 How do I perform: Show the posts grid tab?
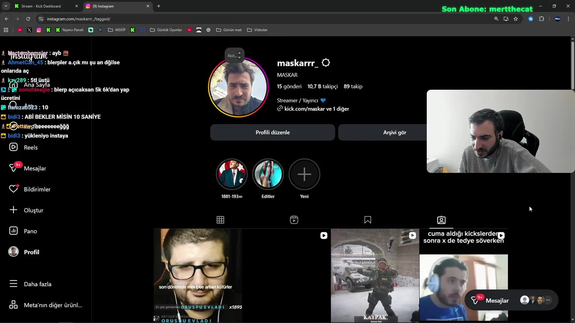tap(220, 220)
